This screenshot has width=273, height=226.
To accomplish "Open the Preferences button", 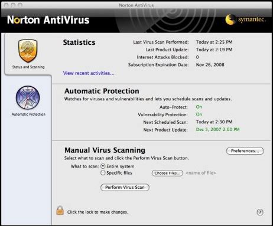I will [x=245, y=151].
